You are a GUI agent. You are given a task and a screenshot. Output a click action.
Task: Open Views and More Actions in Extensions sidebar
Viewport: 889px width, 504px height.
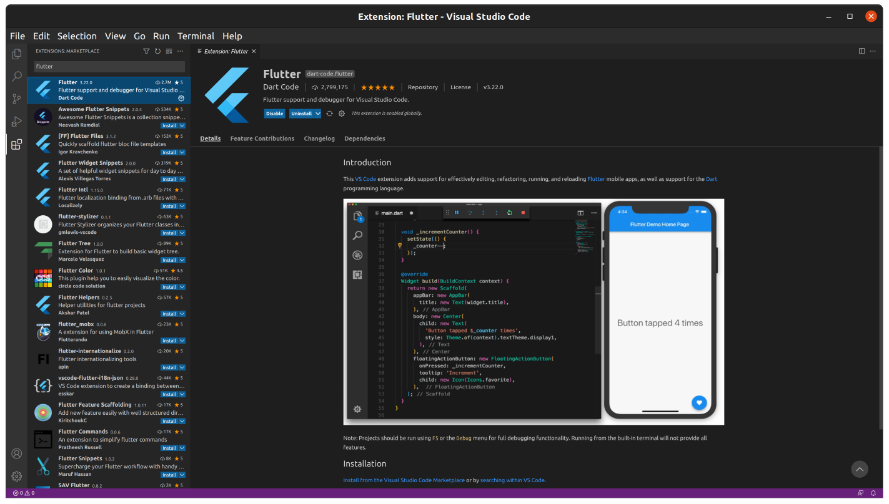pyautogui.click(x=181, y=51)
